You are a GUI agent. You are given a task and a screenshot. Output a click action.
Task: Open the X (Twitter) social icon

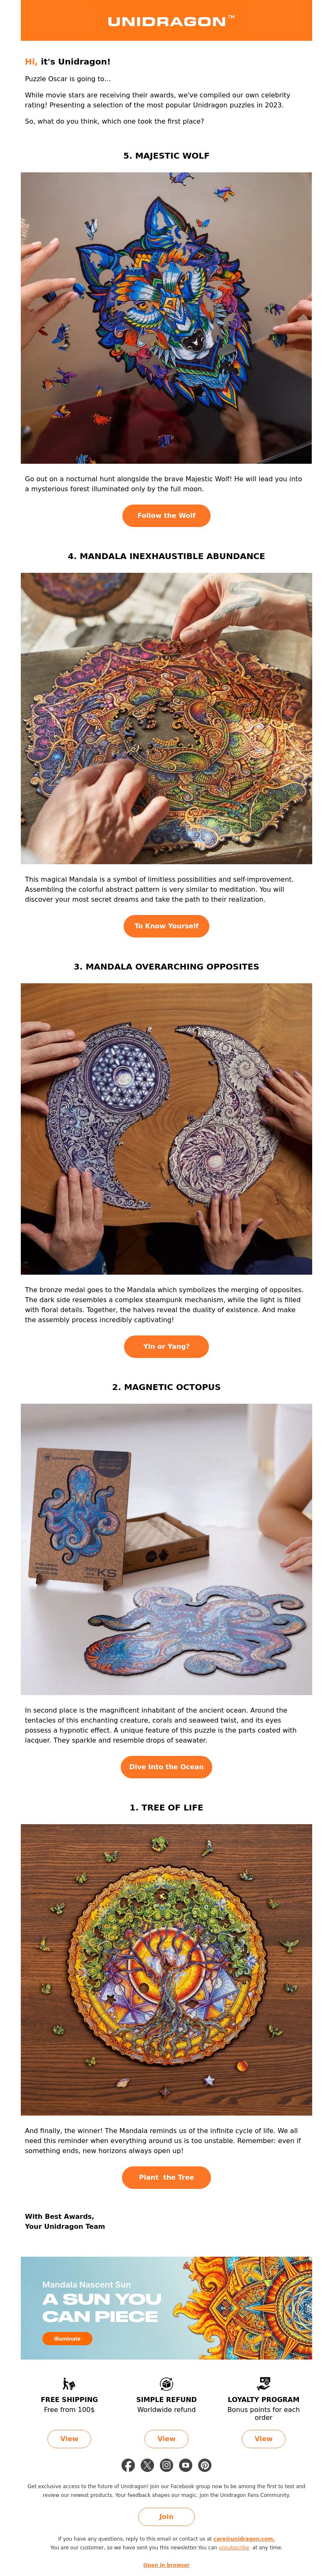coord(147,2464)
